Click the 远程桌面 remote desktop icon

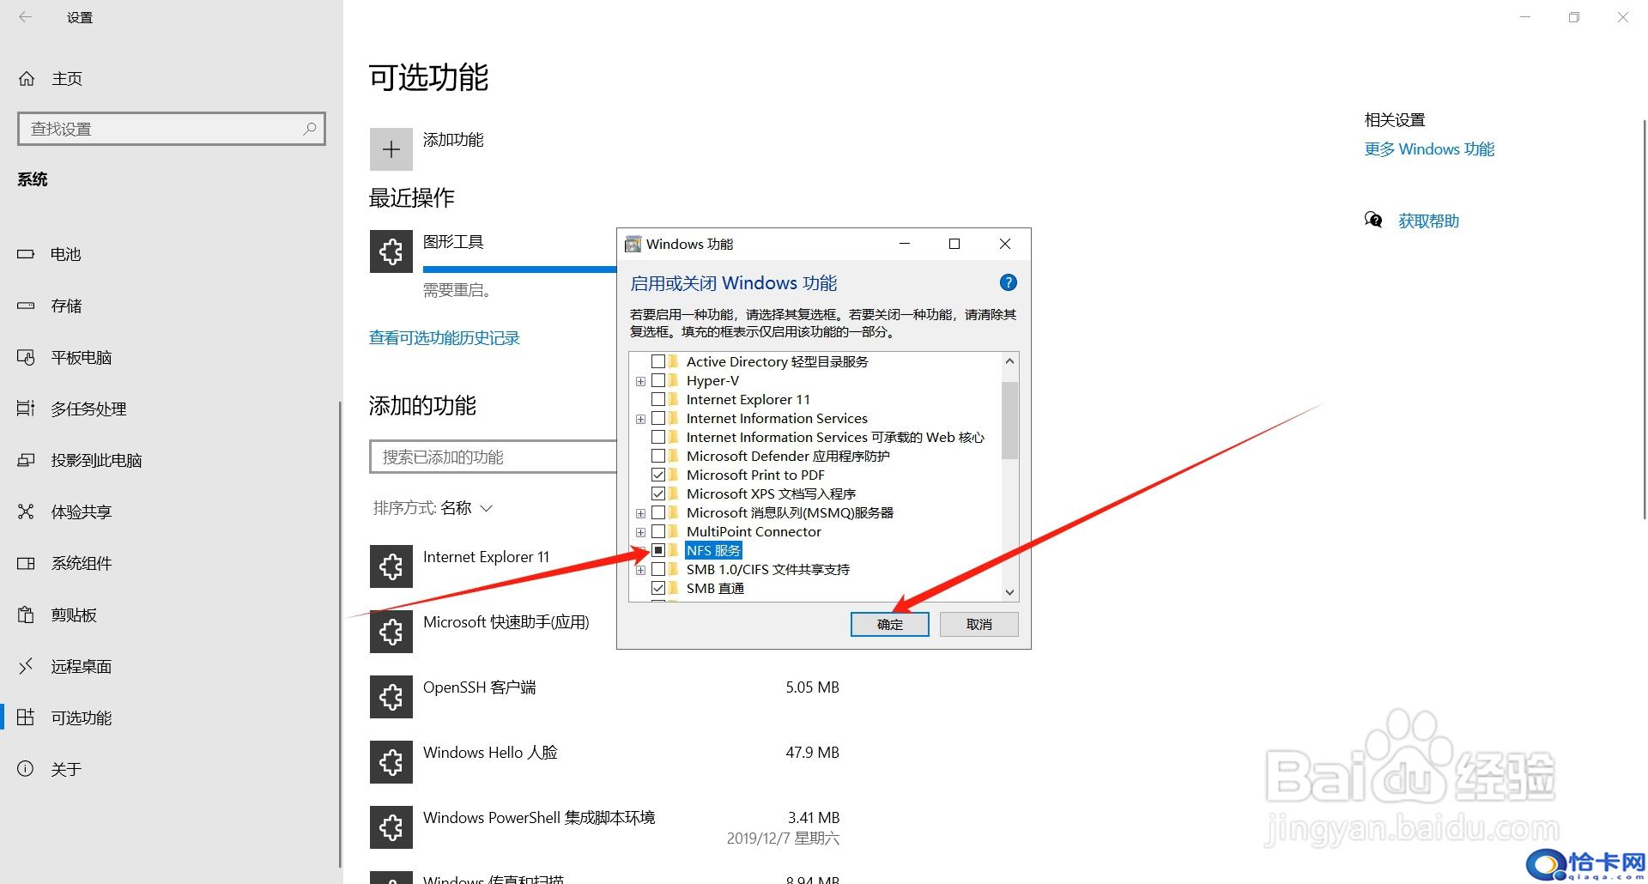coord(26,666)
